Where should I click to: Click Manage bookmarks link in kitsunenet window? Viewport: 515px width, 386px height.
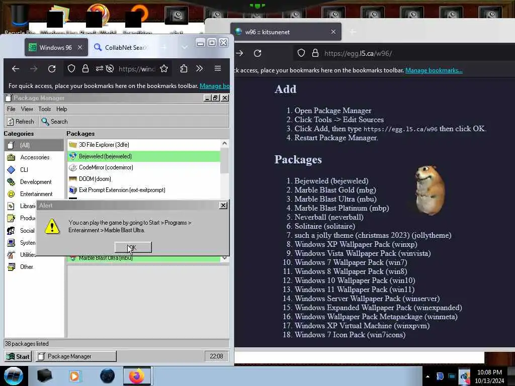[434, 70]
